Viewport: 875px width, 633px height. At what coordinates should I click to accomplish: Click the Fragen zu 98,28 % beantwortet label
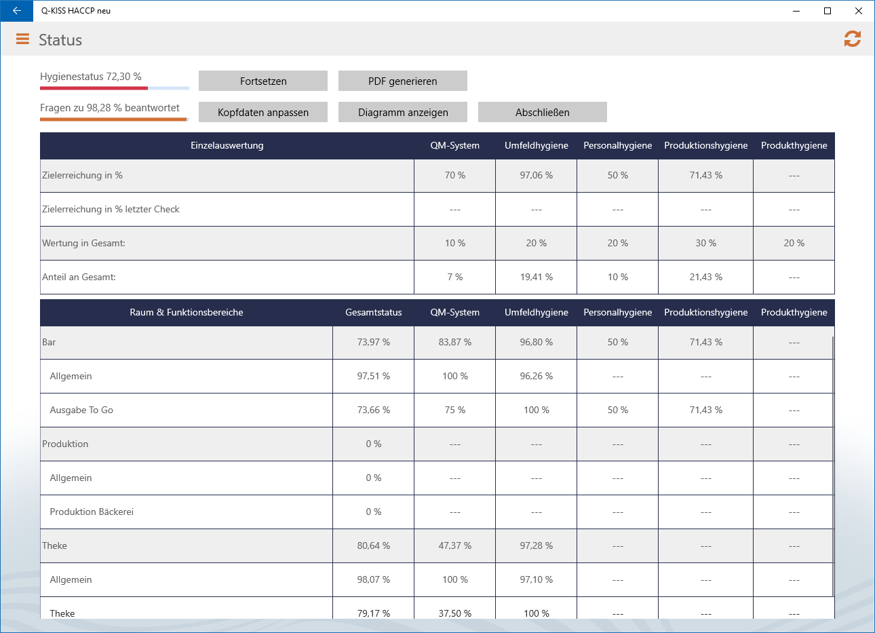click(110, 108)
